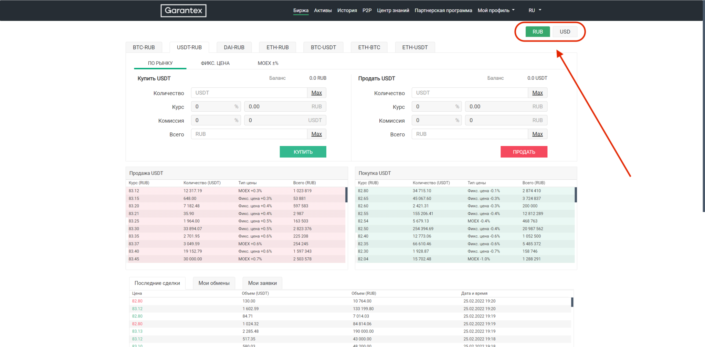Select buy order at 82.55
The width and height of the screenshot is (705, 347).
pos(465,213)
